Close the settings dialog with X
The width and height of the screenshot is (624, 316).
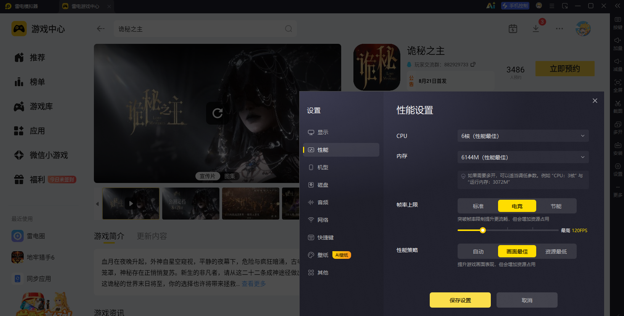click(x=595, y=101)
